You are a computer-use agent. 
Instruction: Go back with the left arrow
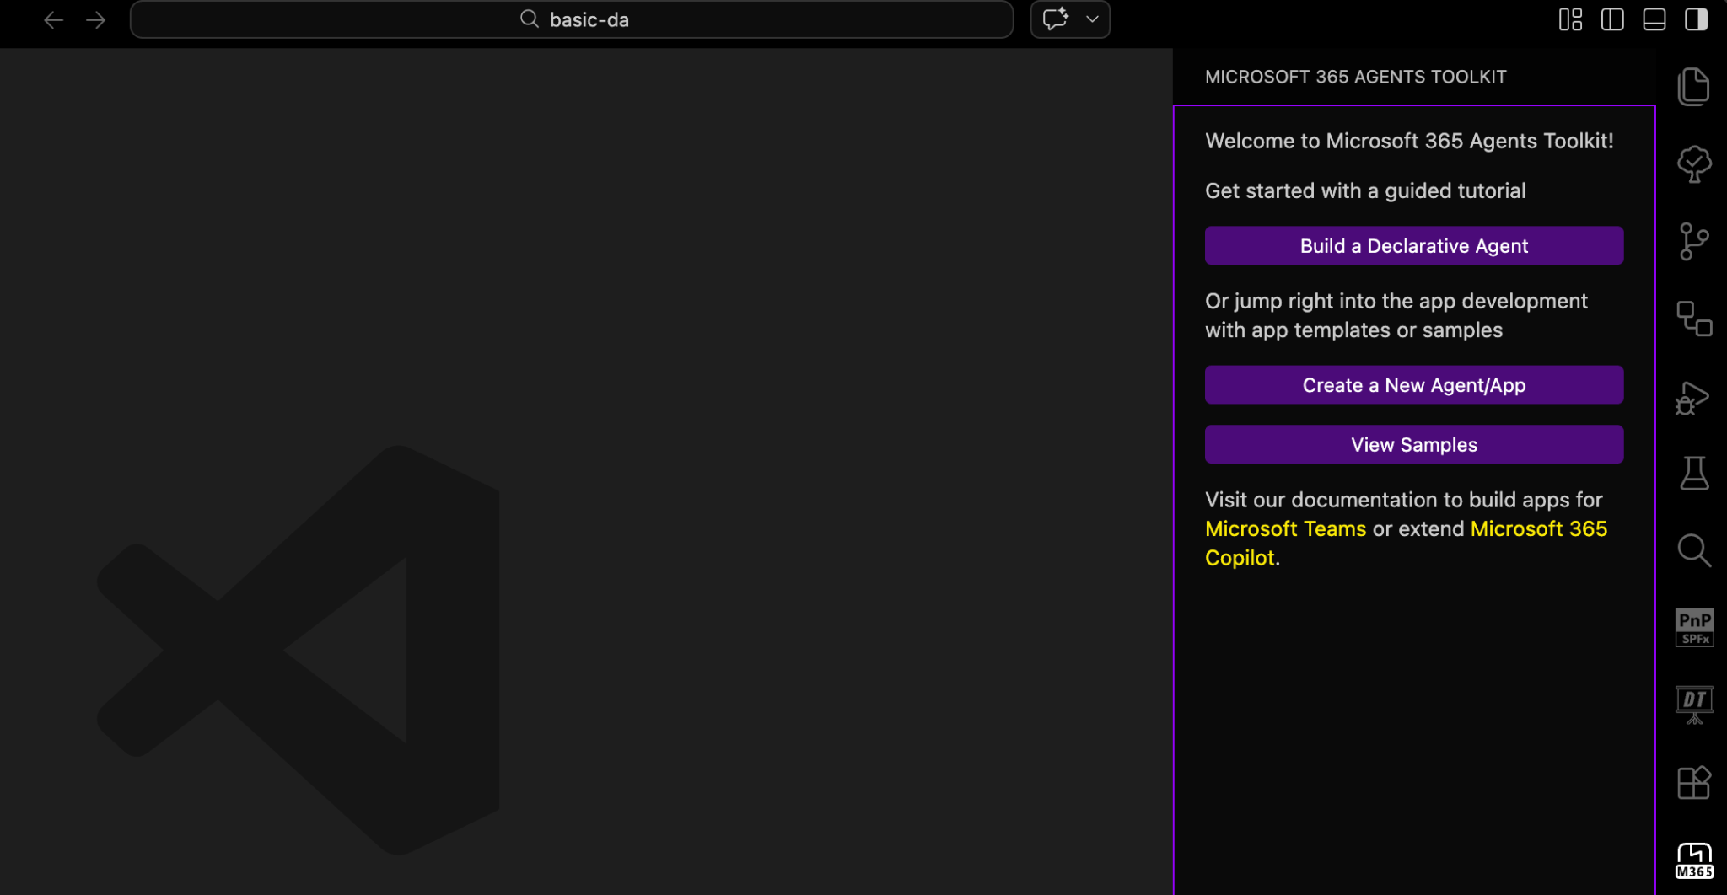tap(53, 19)
